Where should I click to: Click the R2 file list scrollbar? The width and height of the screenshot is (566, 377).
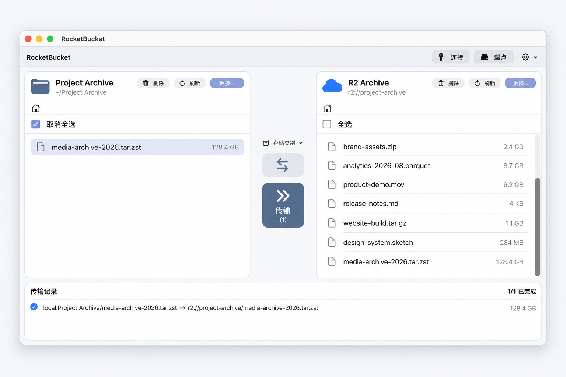click(538, 227)
